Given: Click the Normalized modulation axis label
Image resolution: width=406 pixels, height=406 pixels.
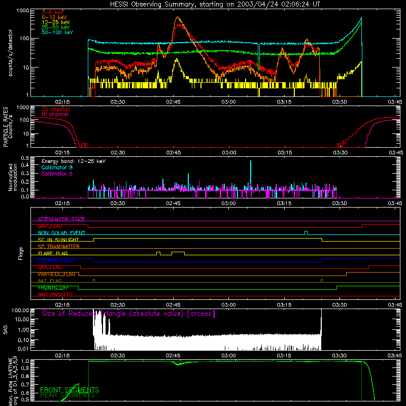Looking at the screenshot, I should [13, 177].
